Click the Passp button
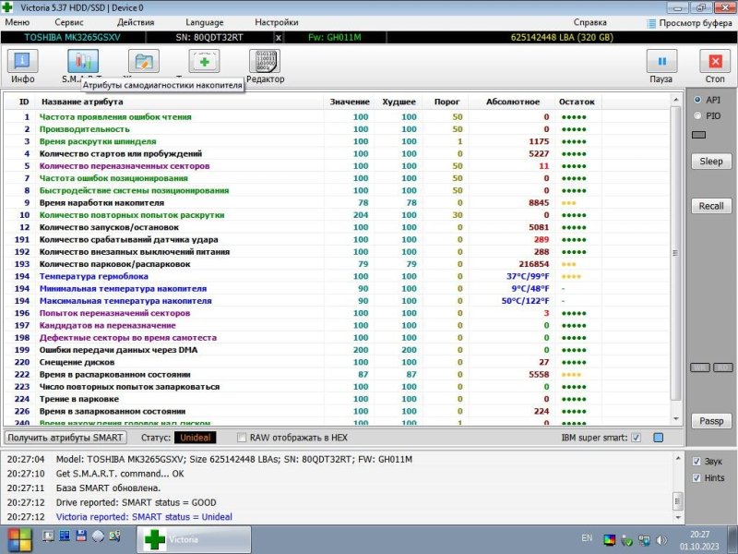Viewport: 738px width, 554px height. click(x=710, y=421)
